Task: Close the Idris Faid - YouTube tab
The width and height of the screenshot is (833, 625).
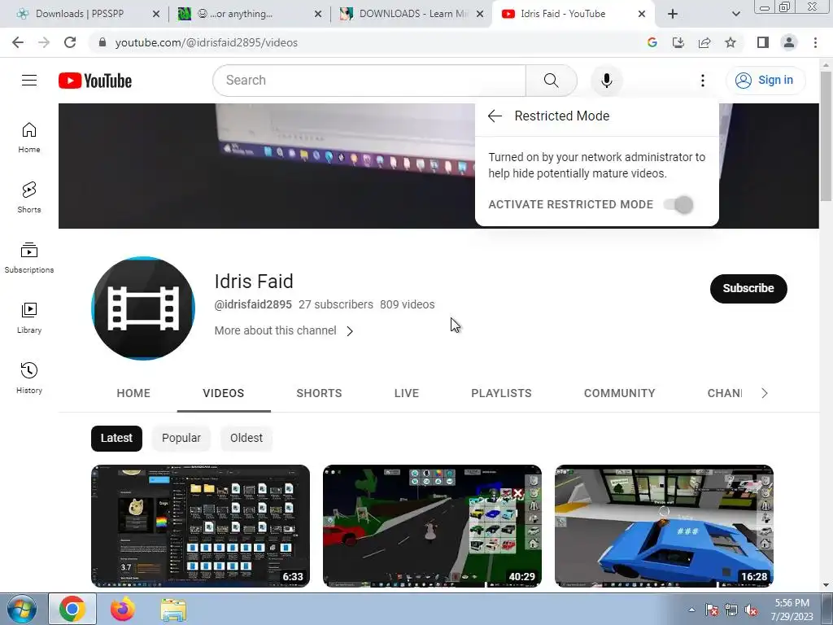Action: click(x=642, y=14)
